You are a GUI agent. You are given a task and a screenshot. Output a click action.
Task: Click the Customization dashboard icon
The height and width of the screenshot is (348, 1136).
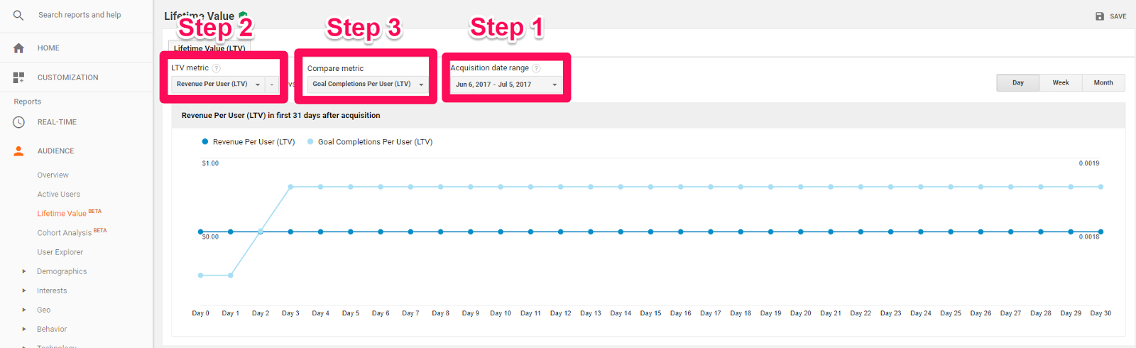tap(18, 77)
